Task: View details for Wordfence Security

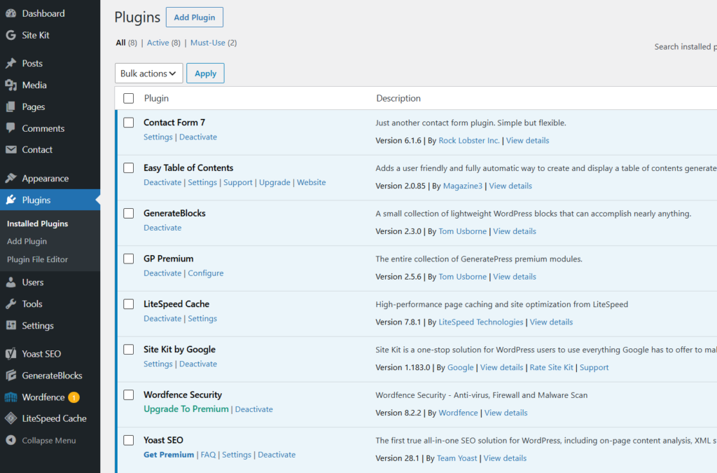Action: (506, 413)
